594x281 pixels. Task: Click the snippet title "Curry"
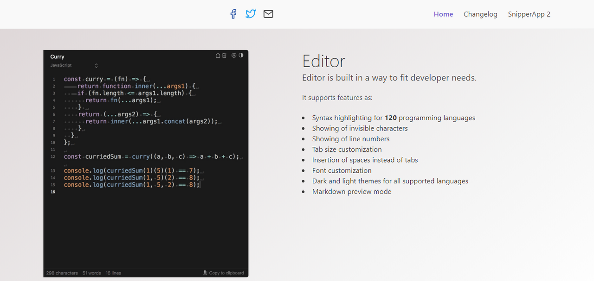tap(57, 56)
